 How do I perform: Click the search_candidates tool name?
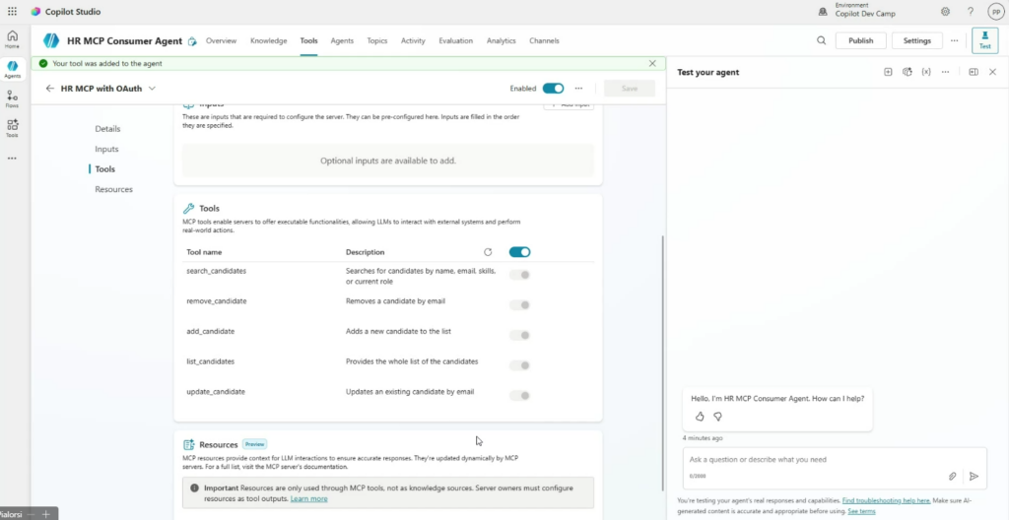point(216,271)
